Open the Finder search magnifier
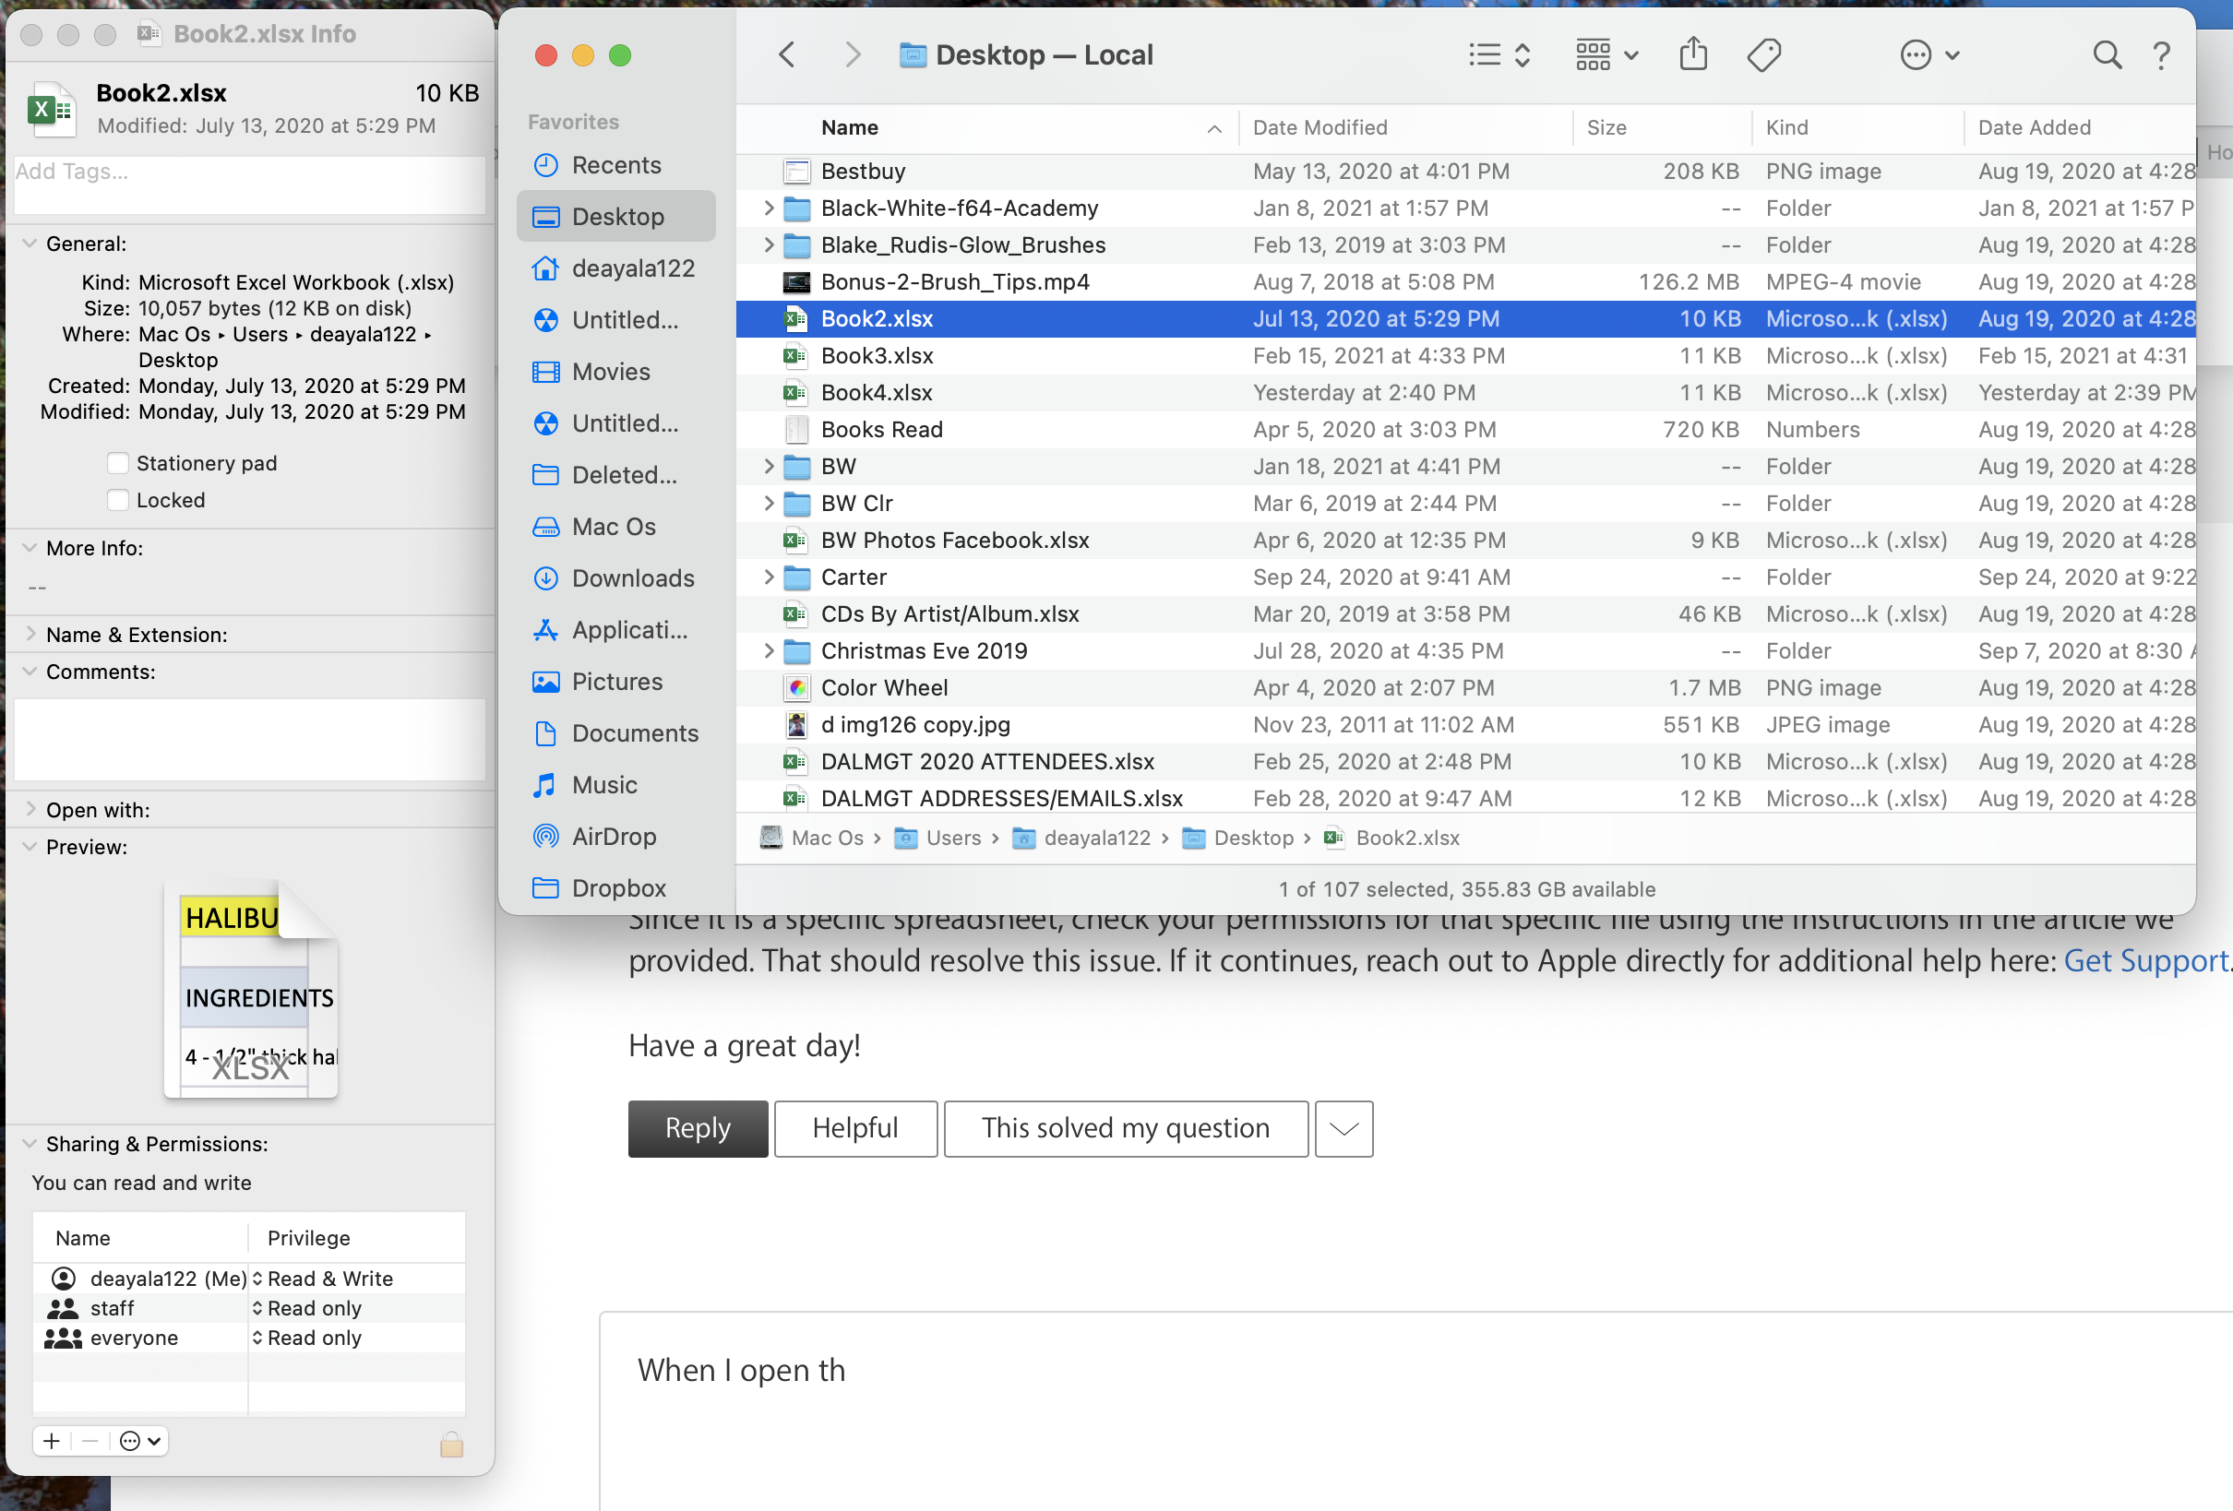This screenshot has height=1511, width=2233. pyautogui.click(x=2106, y=54)
